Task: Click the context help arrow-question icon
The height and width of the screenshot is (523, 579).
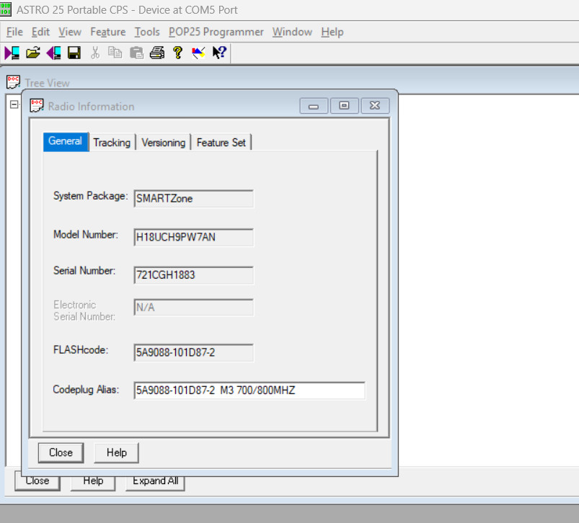Action: 219,53
